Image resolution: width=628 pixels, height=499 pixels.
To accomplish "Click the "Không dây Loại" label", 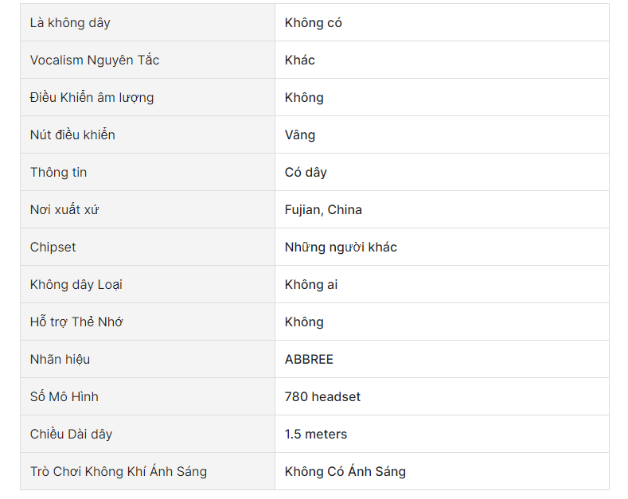I will point(76,285).
